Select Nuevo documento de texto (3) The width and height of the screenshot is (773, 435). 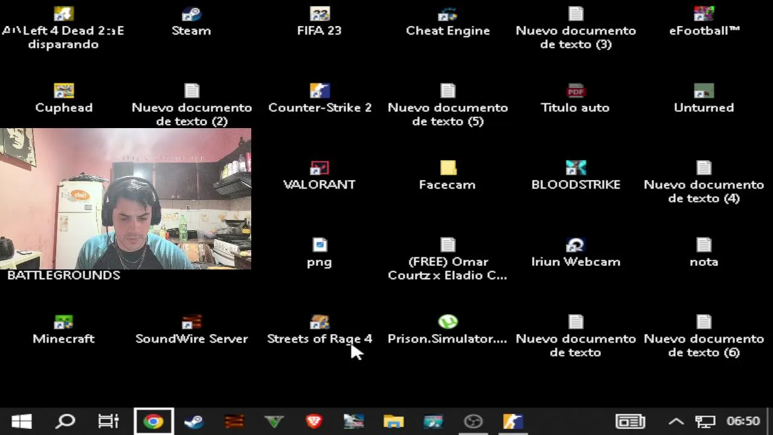(576, 28)
